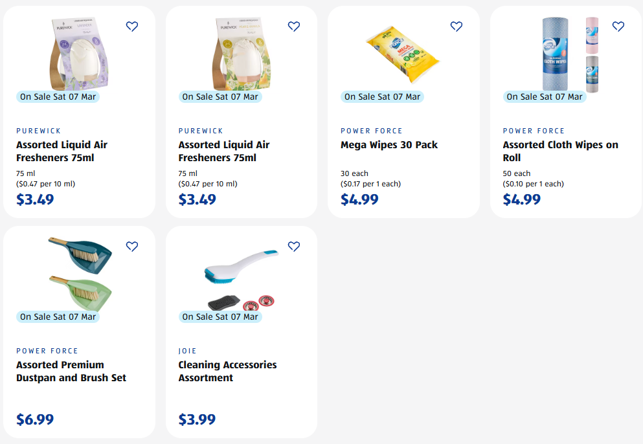This screenshot has width=643, height=444.
Task: Open the yellow floral air freshener image
Action: (x=241, y=53)
